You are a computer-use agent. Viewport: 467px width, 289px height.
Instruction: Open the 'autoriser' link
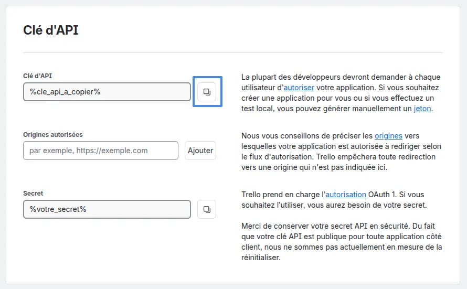click(299, 88)
